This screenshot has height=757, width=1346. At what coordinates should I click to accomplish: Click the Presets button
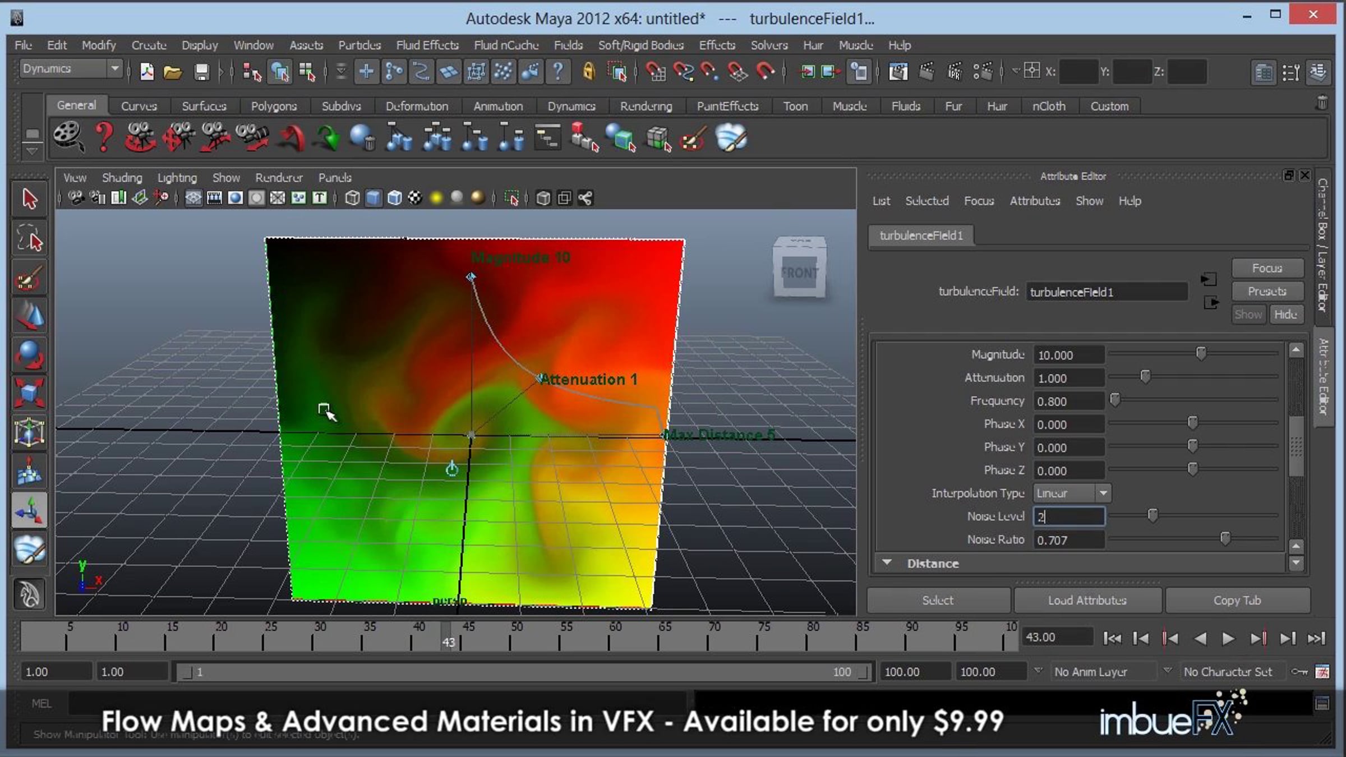(1267, 292)
